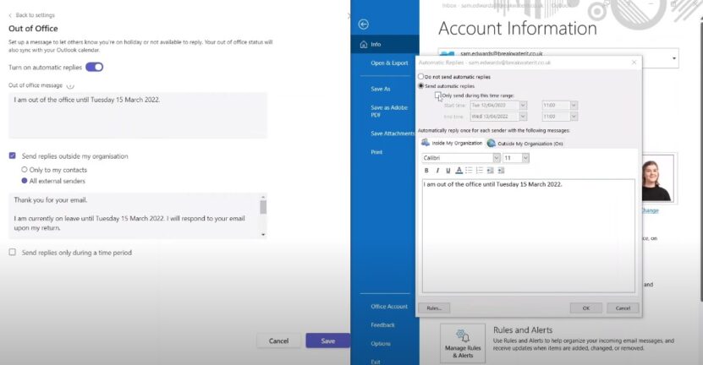Click the font color A icon
This screenshot has height=365, width=703.
pos(459,171)
